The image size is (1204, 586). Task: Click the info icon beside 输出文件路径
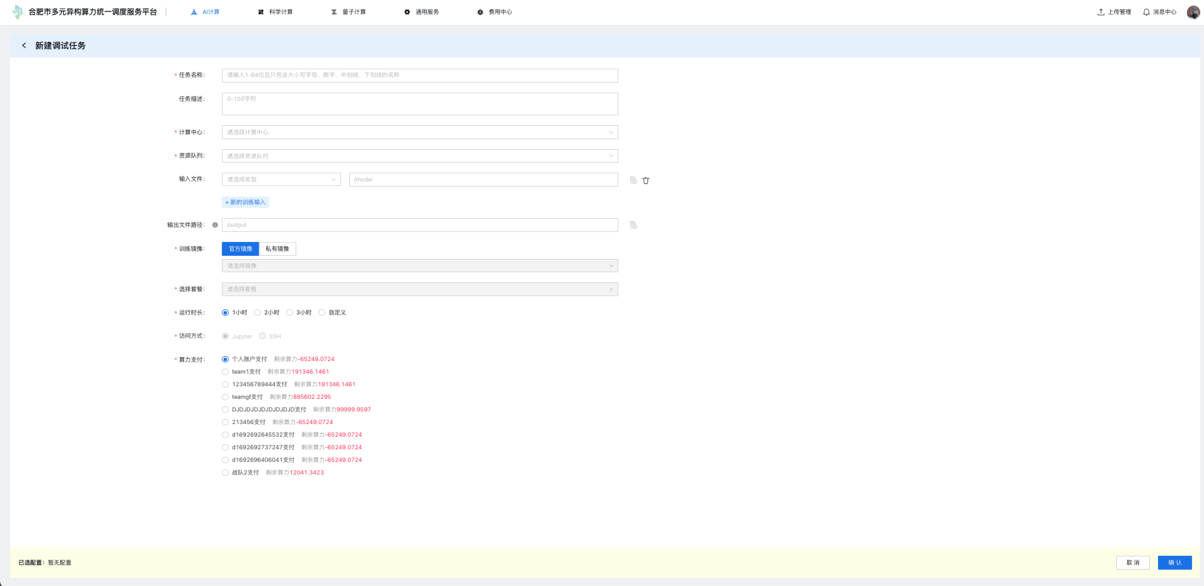215,225
